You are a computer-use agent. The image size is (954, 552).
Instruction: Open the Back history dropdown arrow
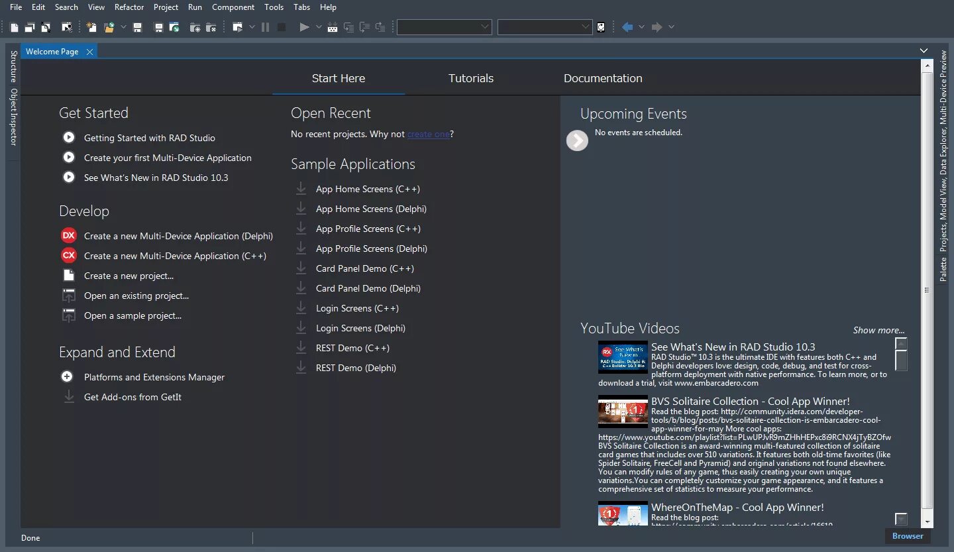(641, 27)
